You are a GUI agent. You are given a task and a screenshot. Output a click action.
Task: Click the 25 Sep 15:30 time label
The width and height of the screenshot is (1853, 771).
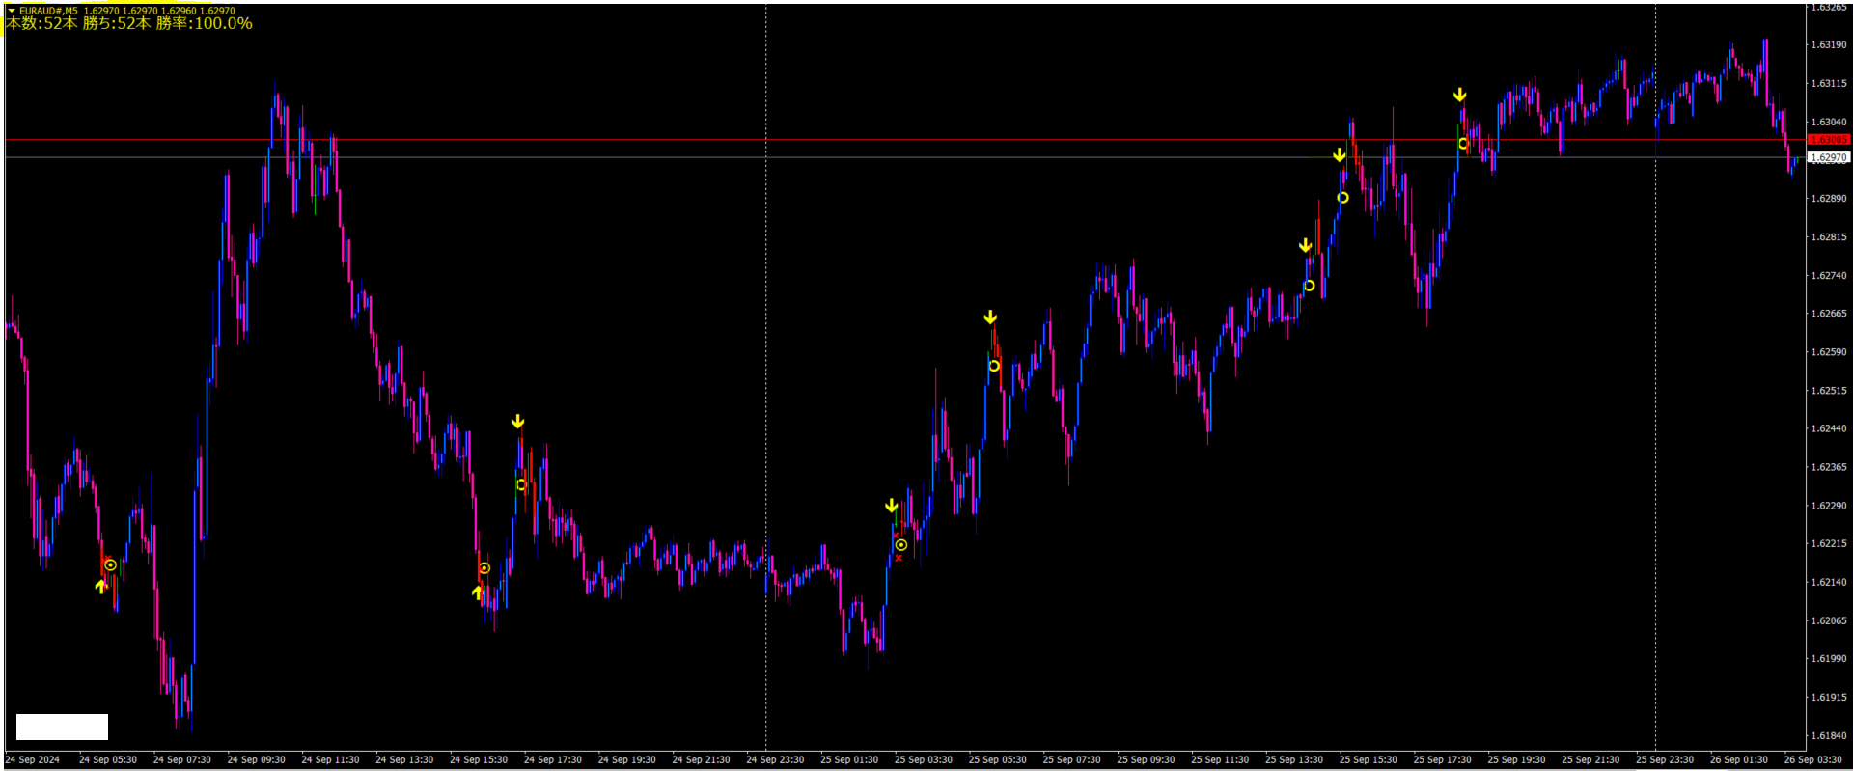pyautogui.click(x=1369, y=760)
